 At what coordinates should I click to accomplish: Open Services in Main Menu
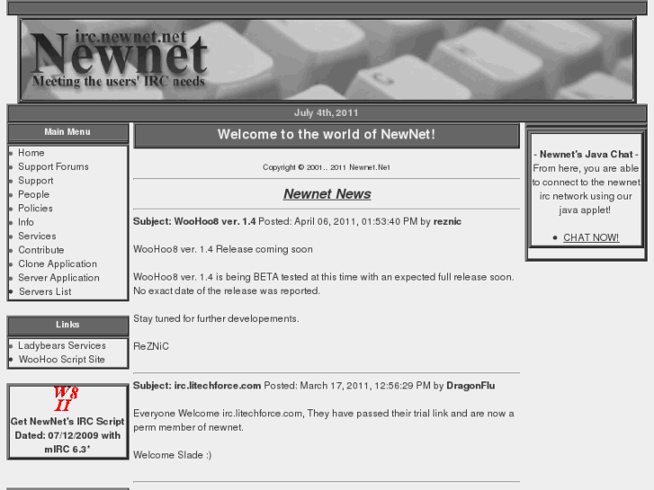[37, 236]
